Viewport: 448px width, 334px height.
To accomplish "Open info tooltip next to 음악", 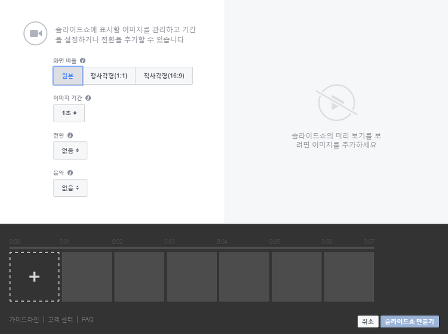I will pyautogui.click(x=70, y=172).
